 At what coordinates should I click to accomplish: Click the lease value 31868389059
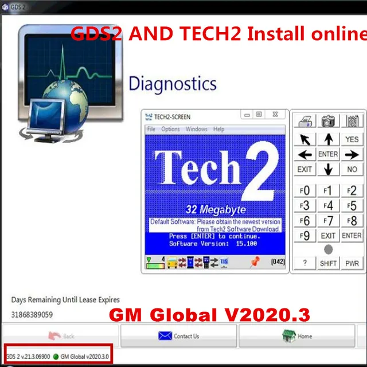[32, 315]
